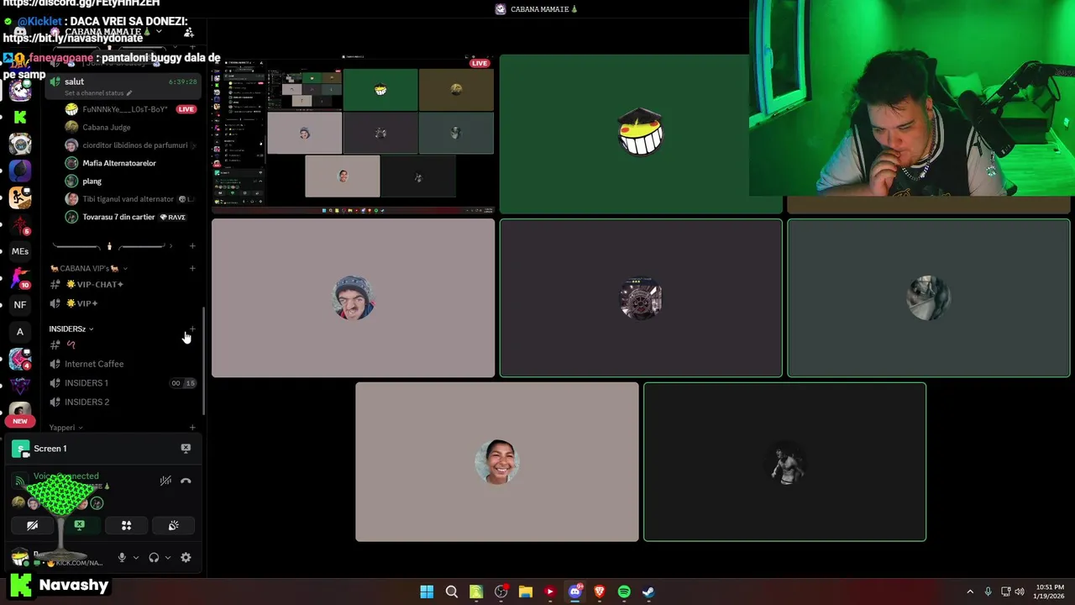This screenshot has height=605, width=1075.
Task: Open Discord taskbar icon
Action: pyautogui.click(x=574, y=592)
